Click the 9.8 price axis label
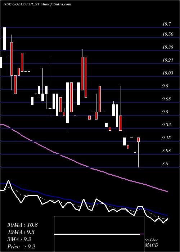 (x=165, y=86)
